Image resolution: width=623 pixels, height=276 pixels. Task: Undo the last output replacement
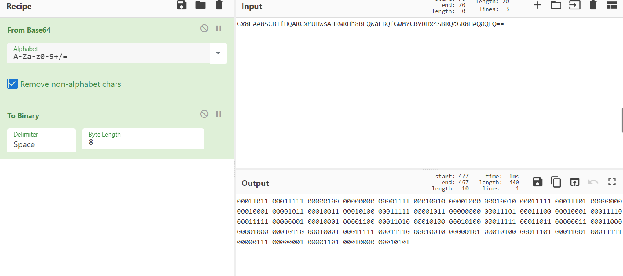click(593, 182)
